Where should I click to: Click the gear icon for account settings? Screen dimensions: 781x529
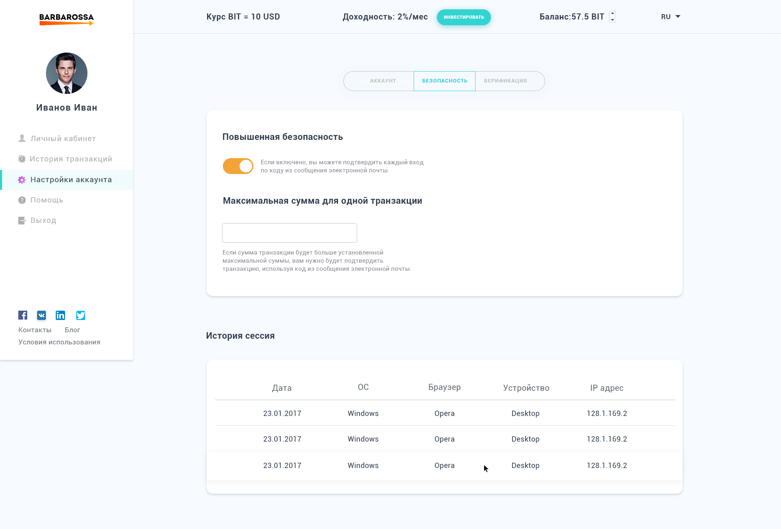22,180
